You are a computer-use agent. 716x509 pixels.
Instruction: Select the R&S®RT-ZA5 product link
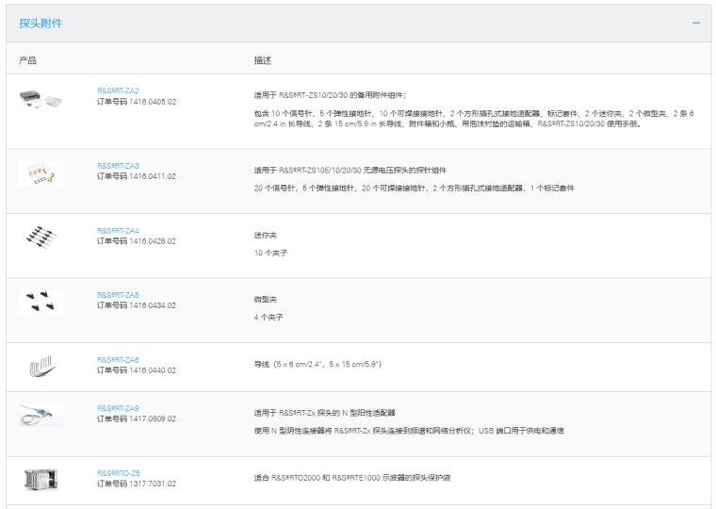coord(118,295)
